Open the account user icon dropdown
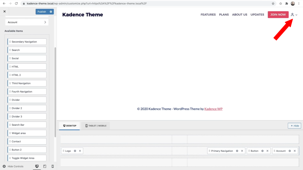Viewport: 303px width, 170px height. point(294,15)
